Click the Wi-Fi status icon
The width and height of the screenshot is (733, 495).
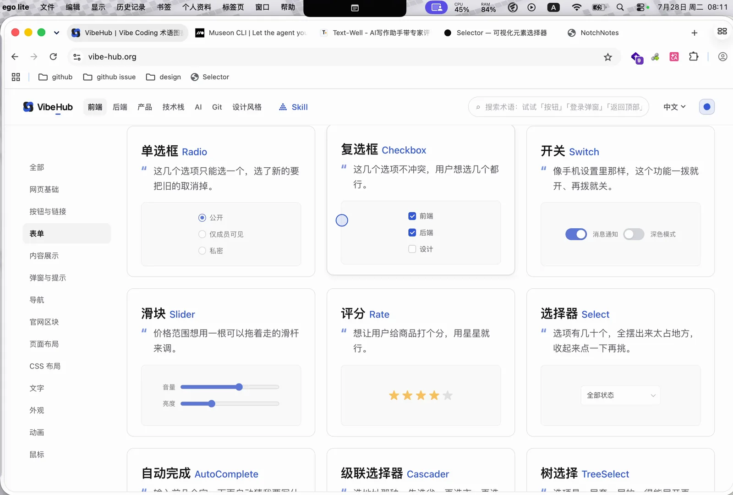click(x=577, y=7)
